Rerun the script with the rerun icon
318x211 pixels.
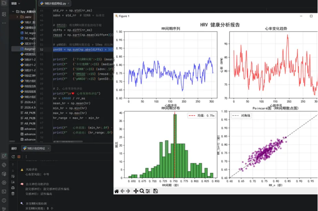[x=13, y=156]
